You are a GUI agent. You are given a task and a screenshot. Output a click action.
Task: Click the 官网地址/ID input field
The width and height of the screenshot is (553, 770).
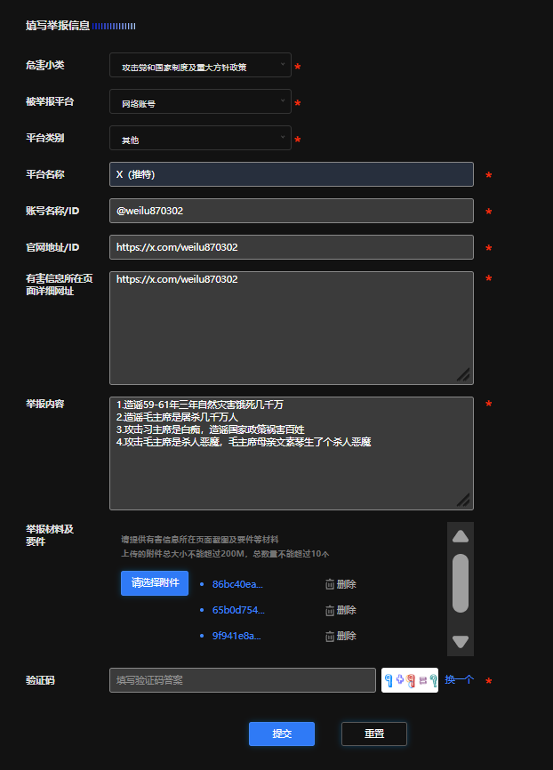(292, 247)
